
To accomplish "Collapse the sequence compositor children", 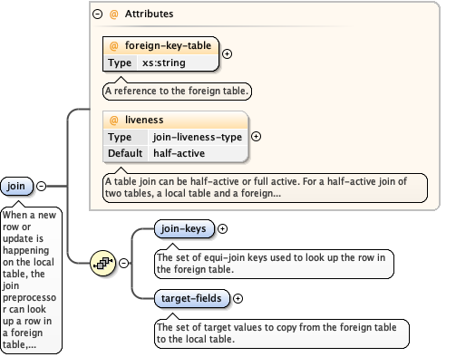I will pos(123,263).
